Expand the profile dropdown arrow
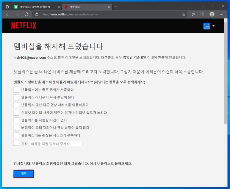Image resolution: width=230 pixels, height=189 pixels. (213, 26)
